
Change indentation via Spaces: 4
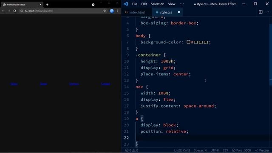(200, 150)
